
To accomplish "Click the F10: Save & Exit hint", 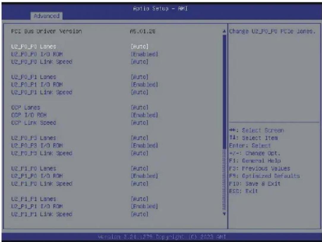I will click(255, 184).
